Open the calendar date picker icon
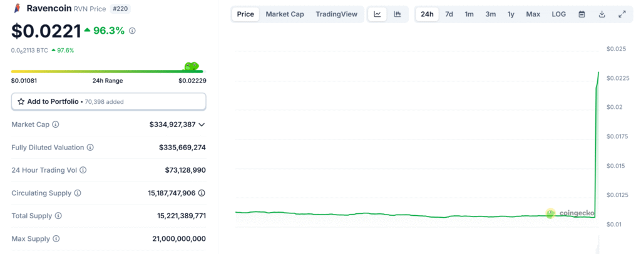This screenshot has width=641, height=254. tap(582, 14)
